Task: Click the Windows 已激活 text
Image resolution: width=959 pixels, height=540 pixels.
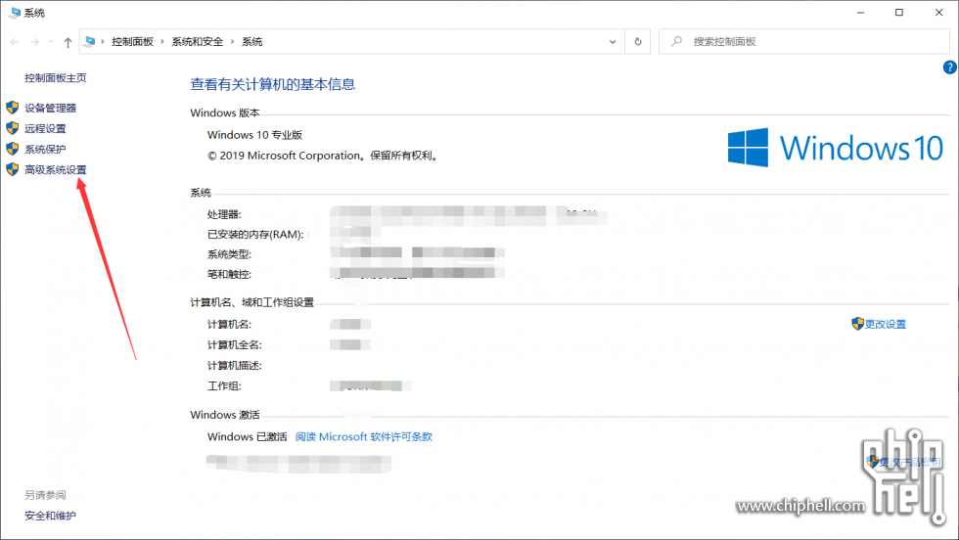Action: [247, 436]
